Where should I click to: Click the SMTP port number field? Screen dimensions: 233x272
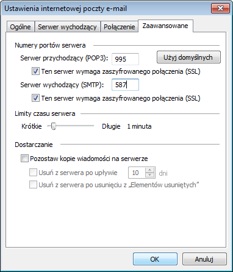[126, 85]
